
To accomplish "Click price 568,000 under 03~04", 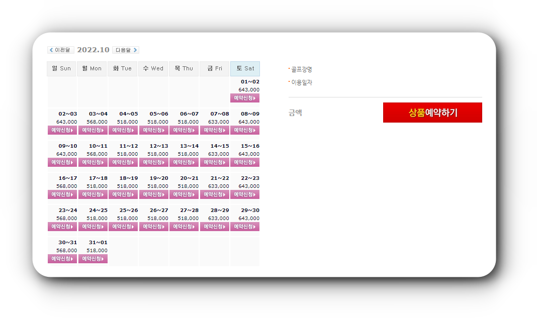I will coord(97,122).
